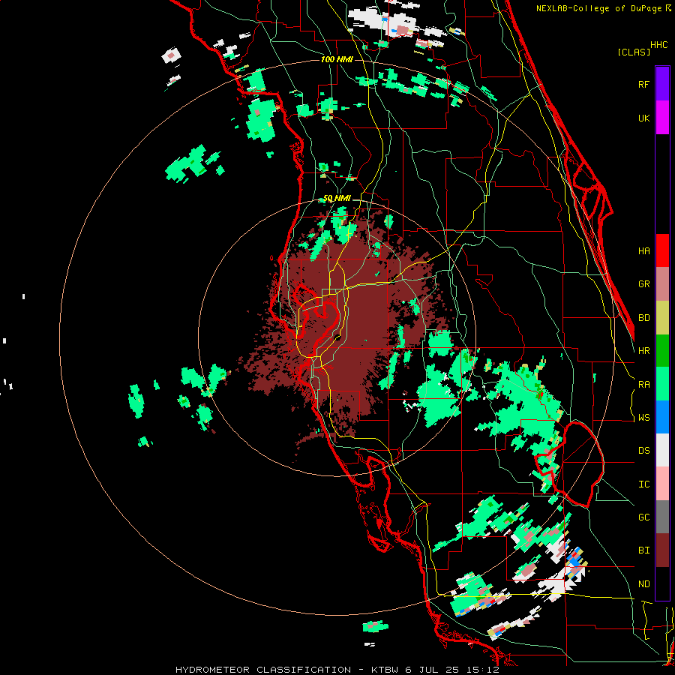Select the BD big drops legend color
The height and width of the screenshot is (675, 675).
point(662,318)
